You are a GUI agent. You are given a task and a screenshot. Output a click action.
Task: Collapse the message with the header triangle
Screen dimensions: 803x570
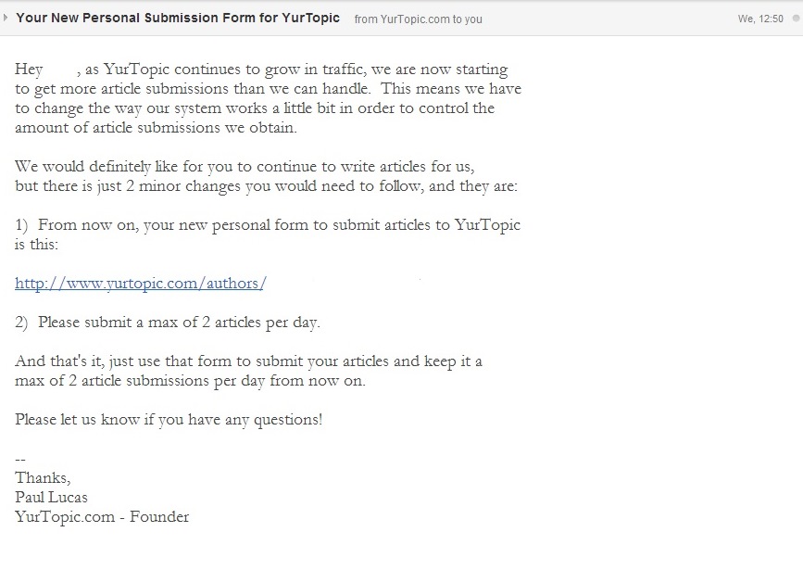[6, 18]
